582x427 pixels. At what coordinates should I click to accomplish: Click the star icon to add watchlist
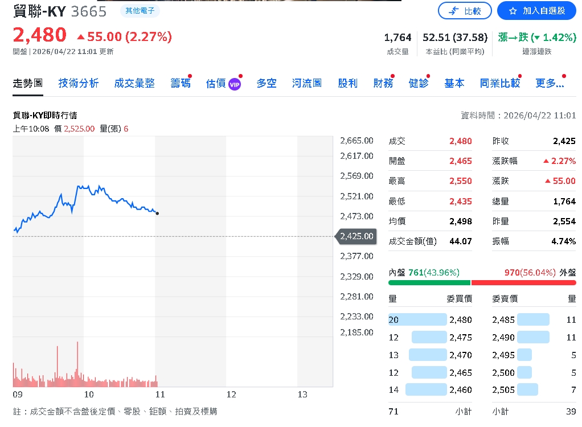click(x=513, y=11)
